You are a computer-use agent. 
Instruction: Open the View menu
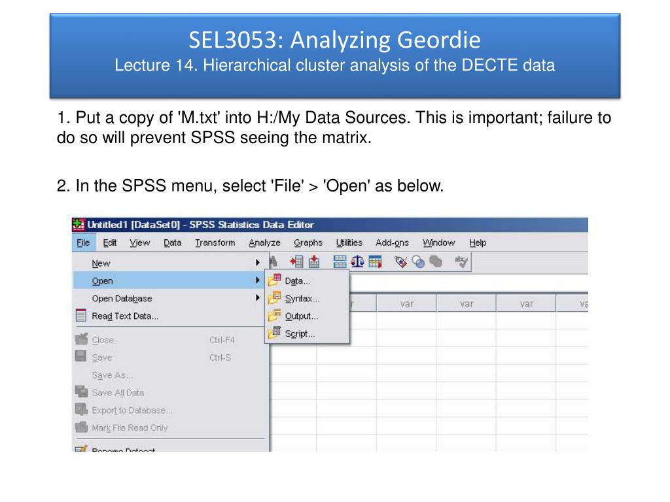pos(140,243)
